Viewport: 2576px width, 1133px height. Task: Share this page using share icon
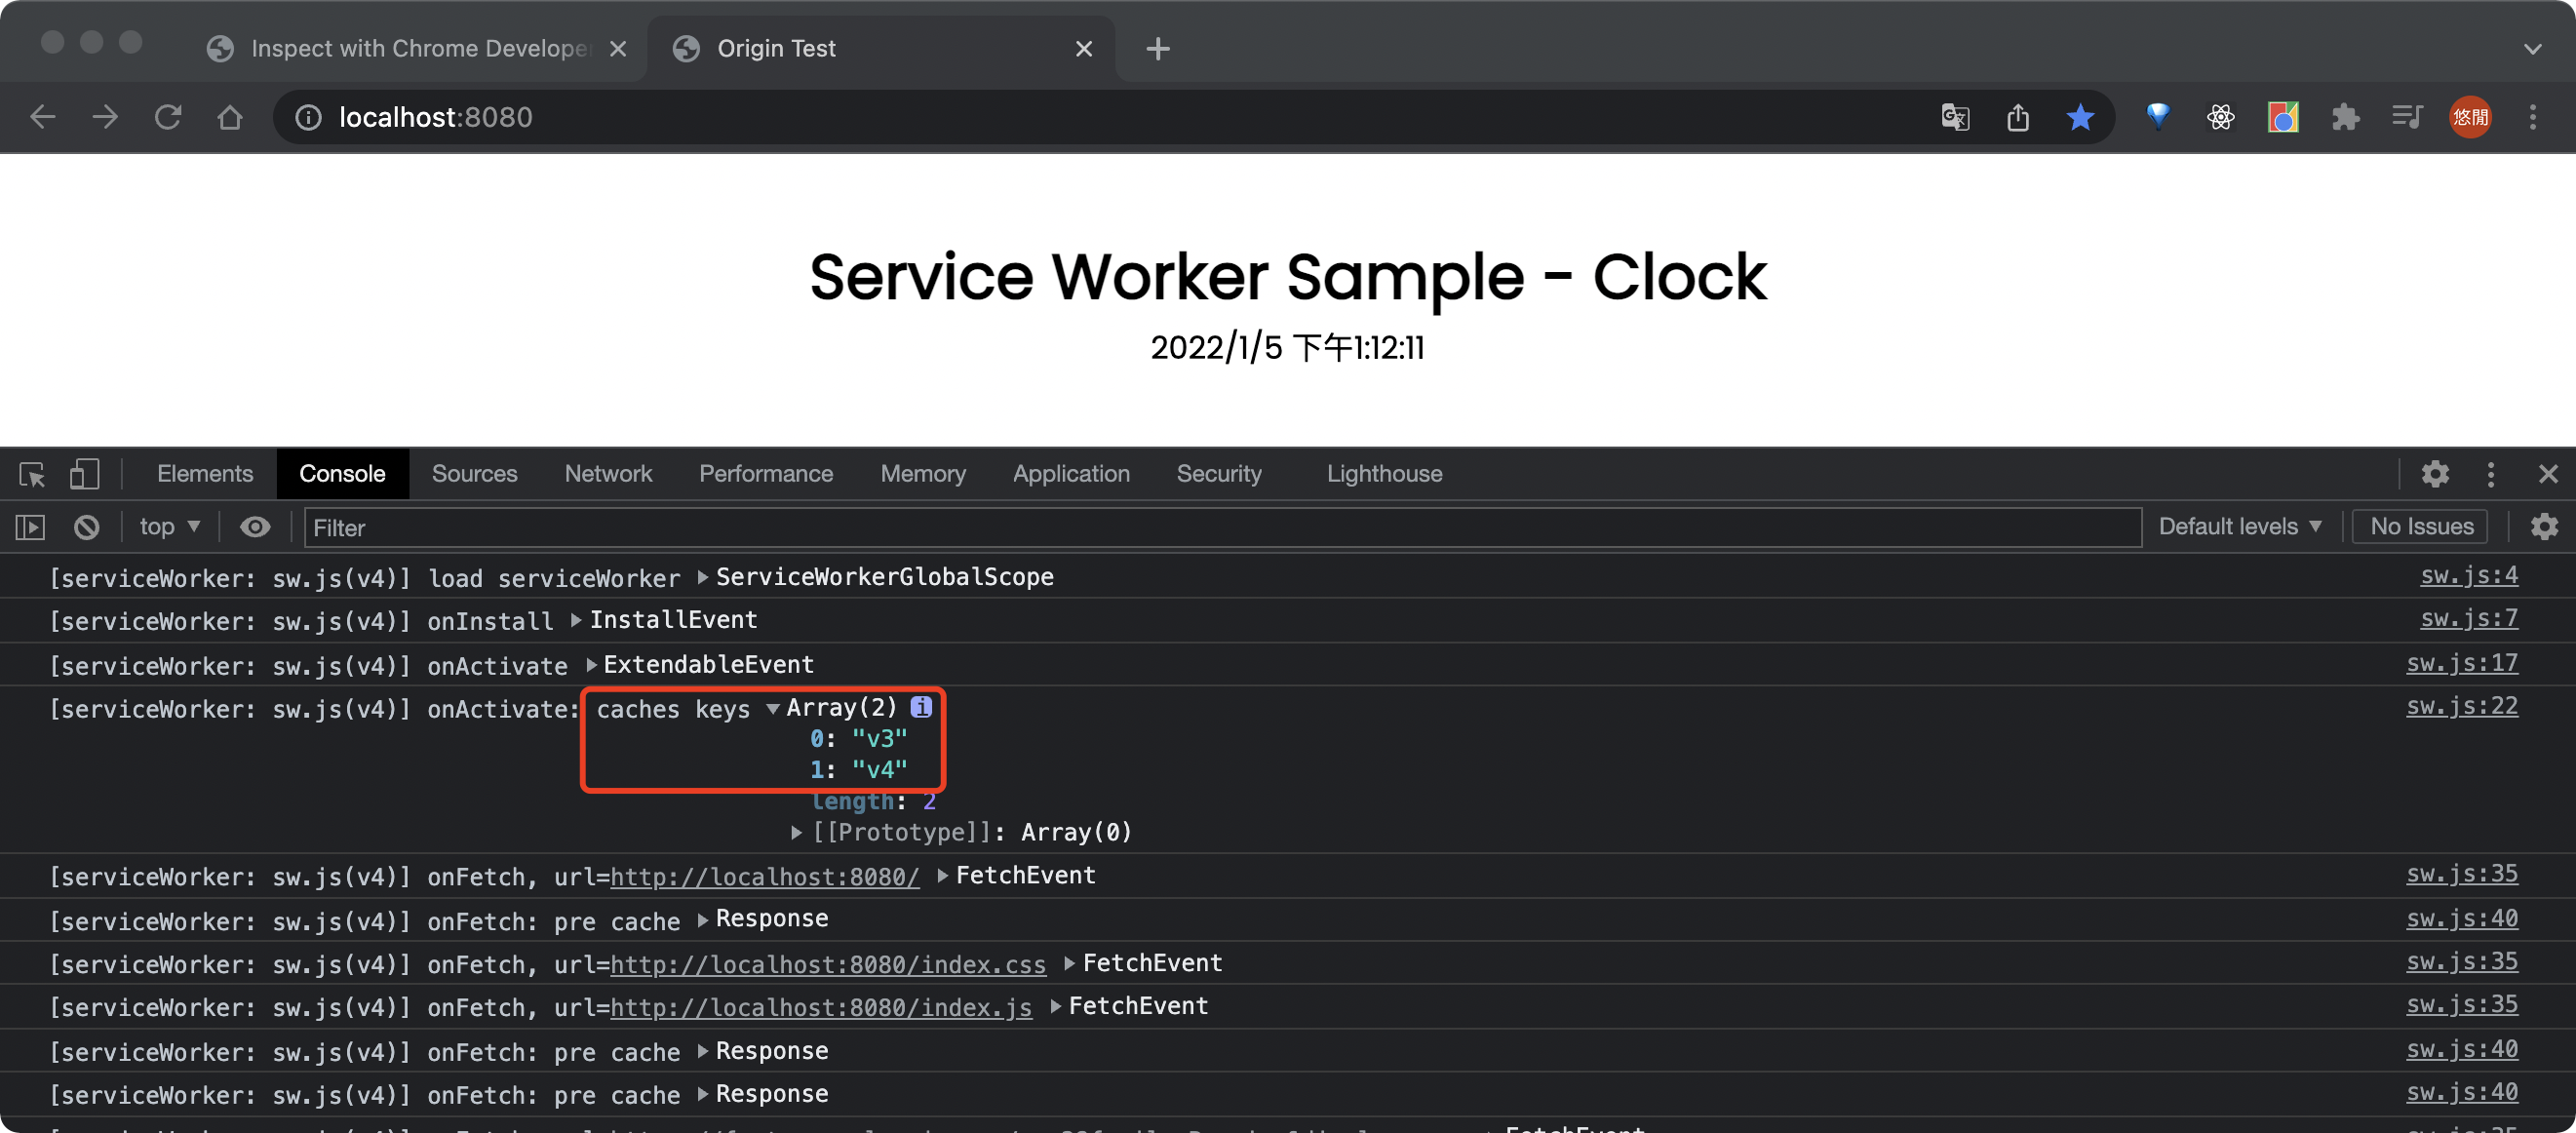pyautogui.click(x=2018, y=117)
